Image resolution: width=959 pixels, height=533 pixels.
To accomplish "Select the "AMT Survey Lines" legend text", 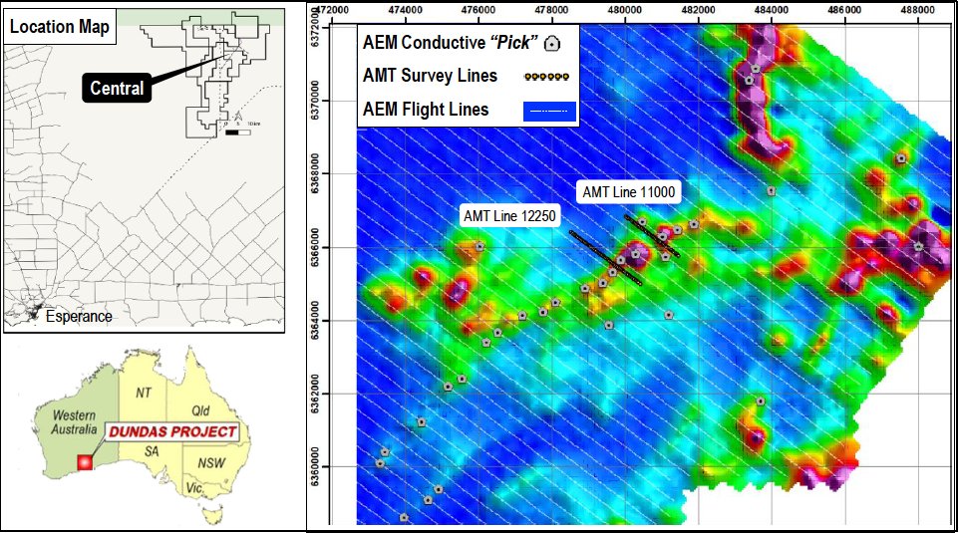I will (430, 76).
